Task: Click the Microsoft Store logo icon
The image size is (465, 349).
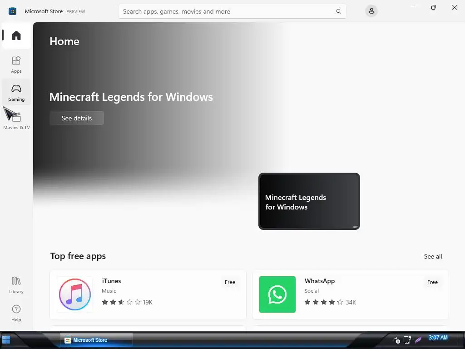Action: point(12,11)
